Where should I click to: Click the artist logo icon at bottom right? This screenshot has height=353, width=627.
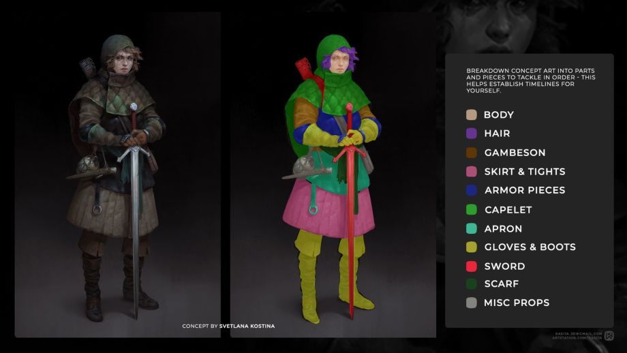click(x=609, y=336)
